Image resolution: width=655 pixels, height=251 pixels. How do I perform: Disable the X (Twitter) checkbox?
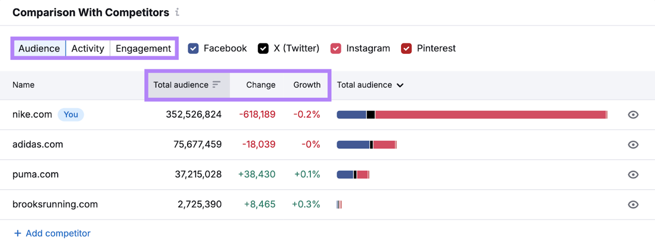pyautogui.click(x=263, y=48)
